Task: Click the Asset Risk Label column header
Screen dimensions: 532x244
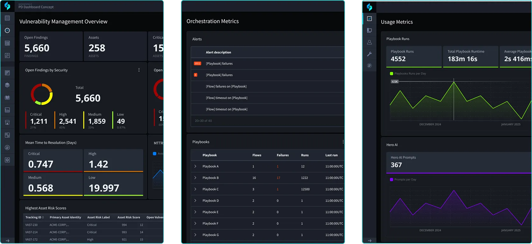Action: tap(99, 217)
